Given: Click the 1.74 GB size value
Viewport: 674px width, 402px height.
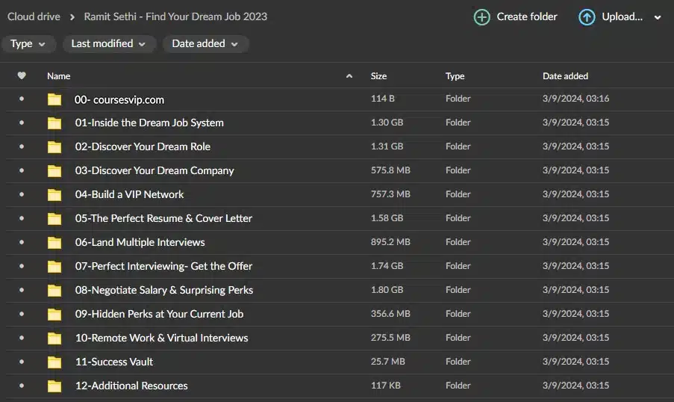Looking at the screenshot, I should pos(387,266).
